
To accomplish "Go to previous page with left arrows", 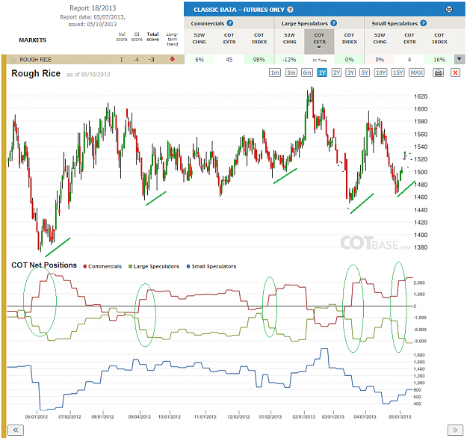I will click(x=16, y=430).
